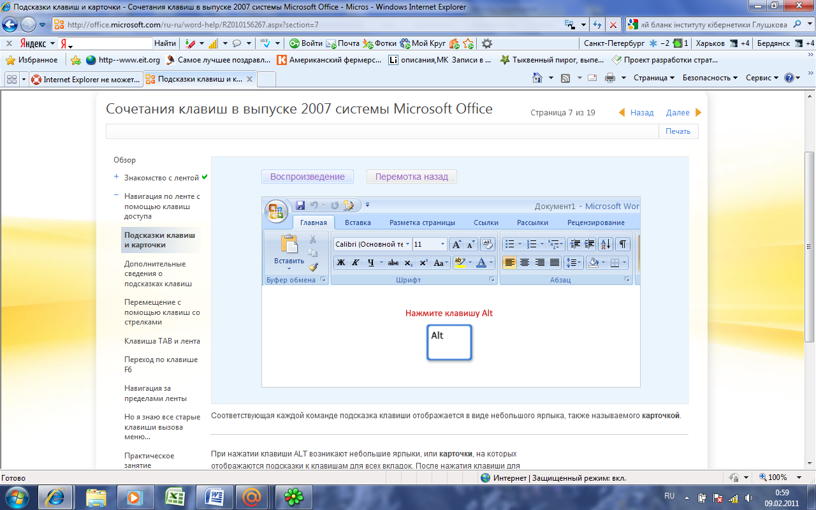Image resolution: width=816 pixels, height=510 pixels.
Task: Open the highlight color dropdown arrow
Action: point(470,263)
